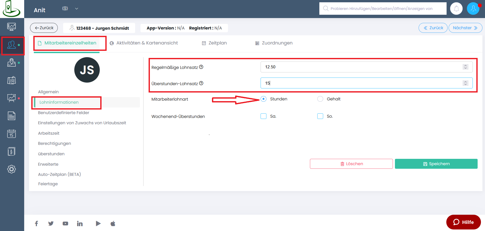
Task: Select the Stunden pay type radio button
Action: pyautogui.click(x=264, y=99)
